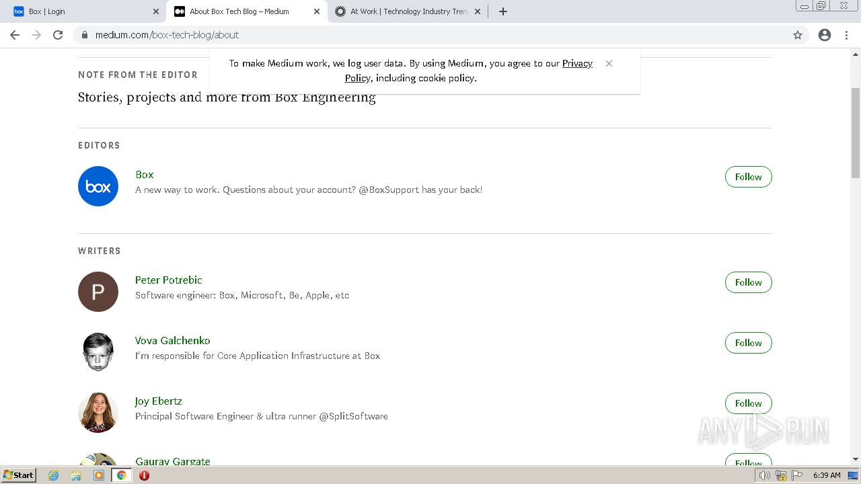
Task: View site security lock information
Action: 85,35
